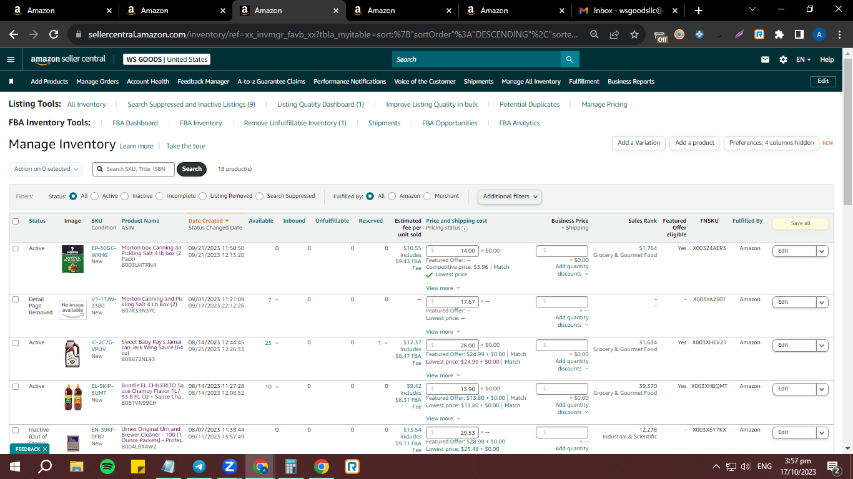Open a new browser tab with plus icon
This screenshot has height=479, width=853.
point(698,11)
